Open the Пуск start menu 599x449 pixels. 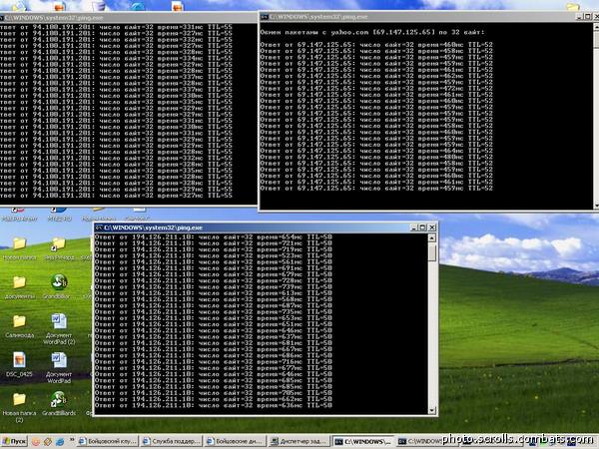[15, 442]
